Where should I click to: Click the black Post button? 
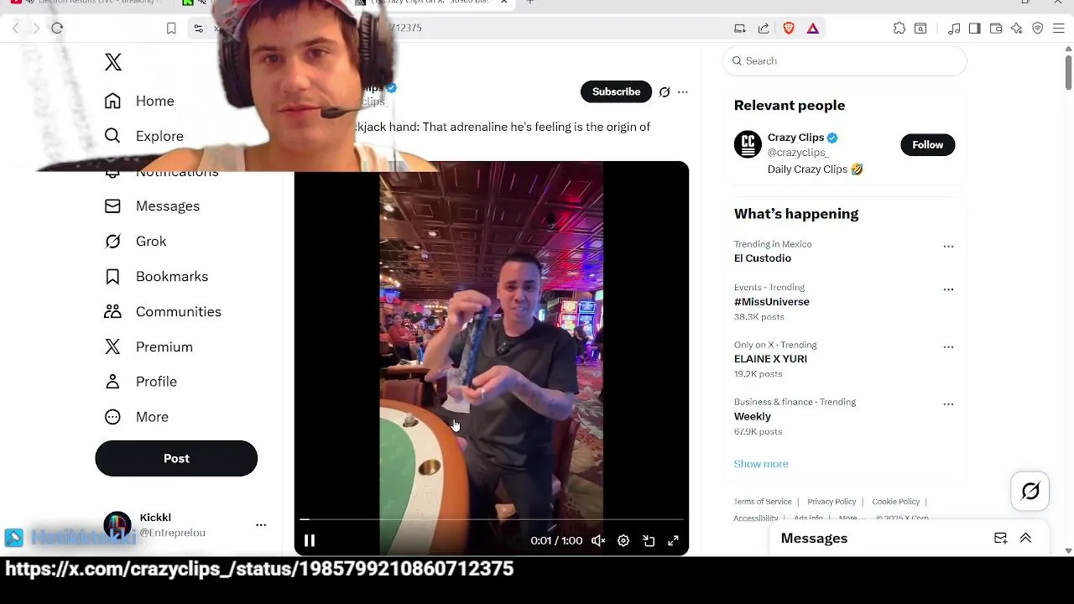pos(176,459)
